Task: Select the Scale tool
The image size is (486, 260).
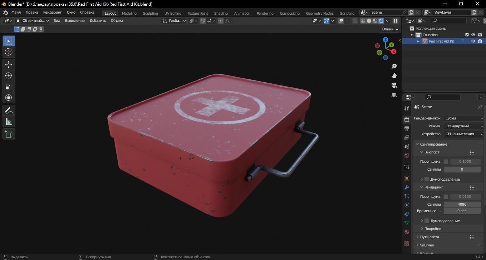Action: [x=9, y=87]
